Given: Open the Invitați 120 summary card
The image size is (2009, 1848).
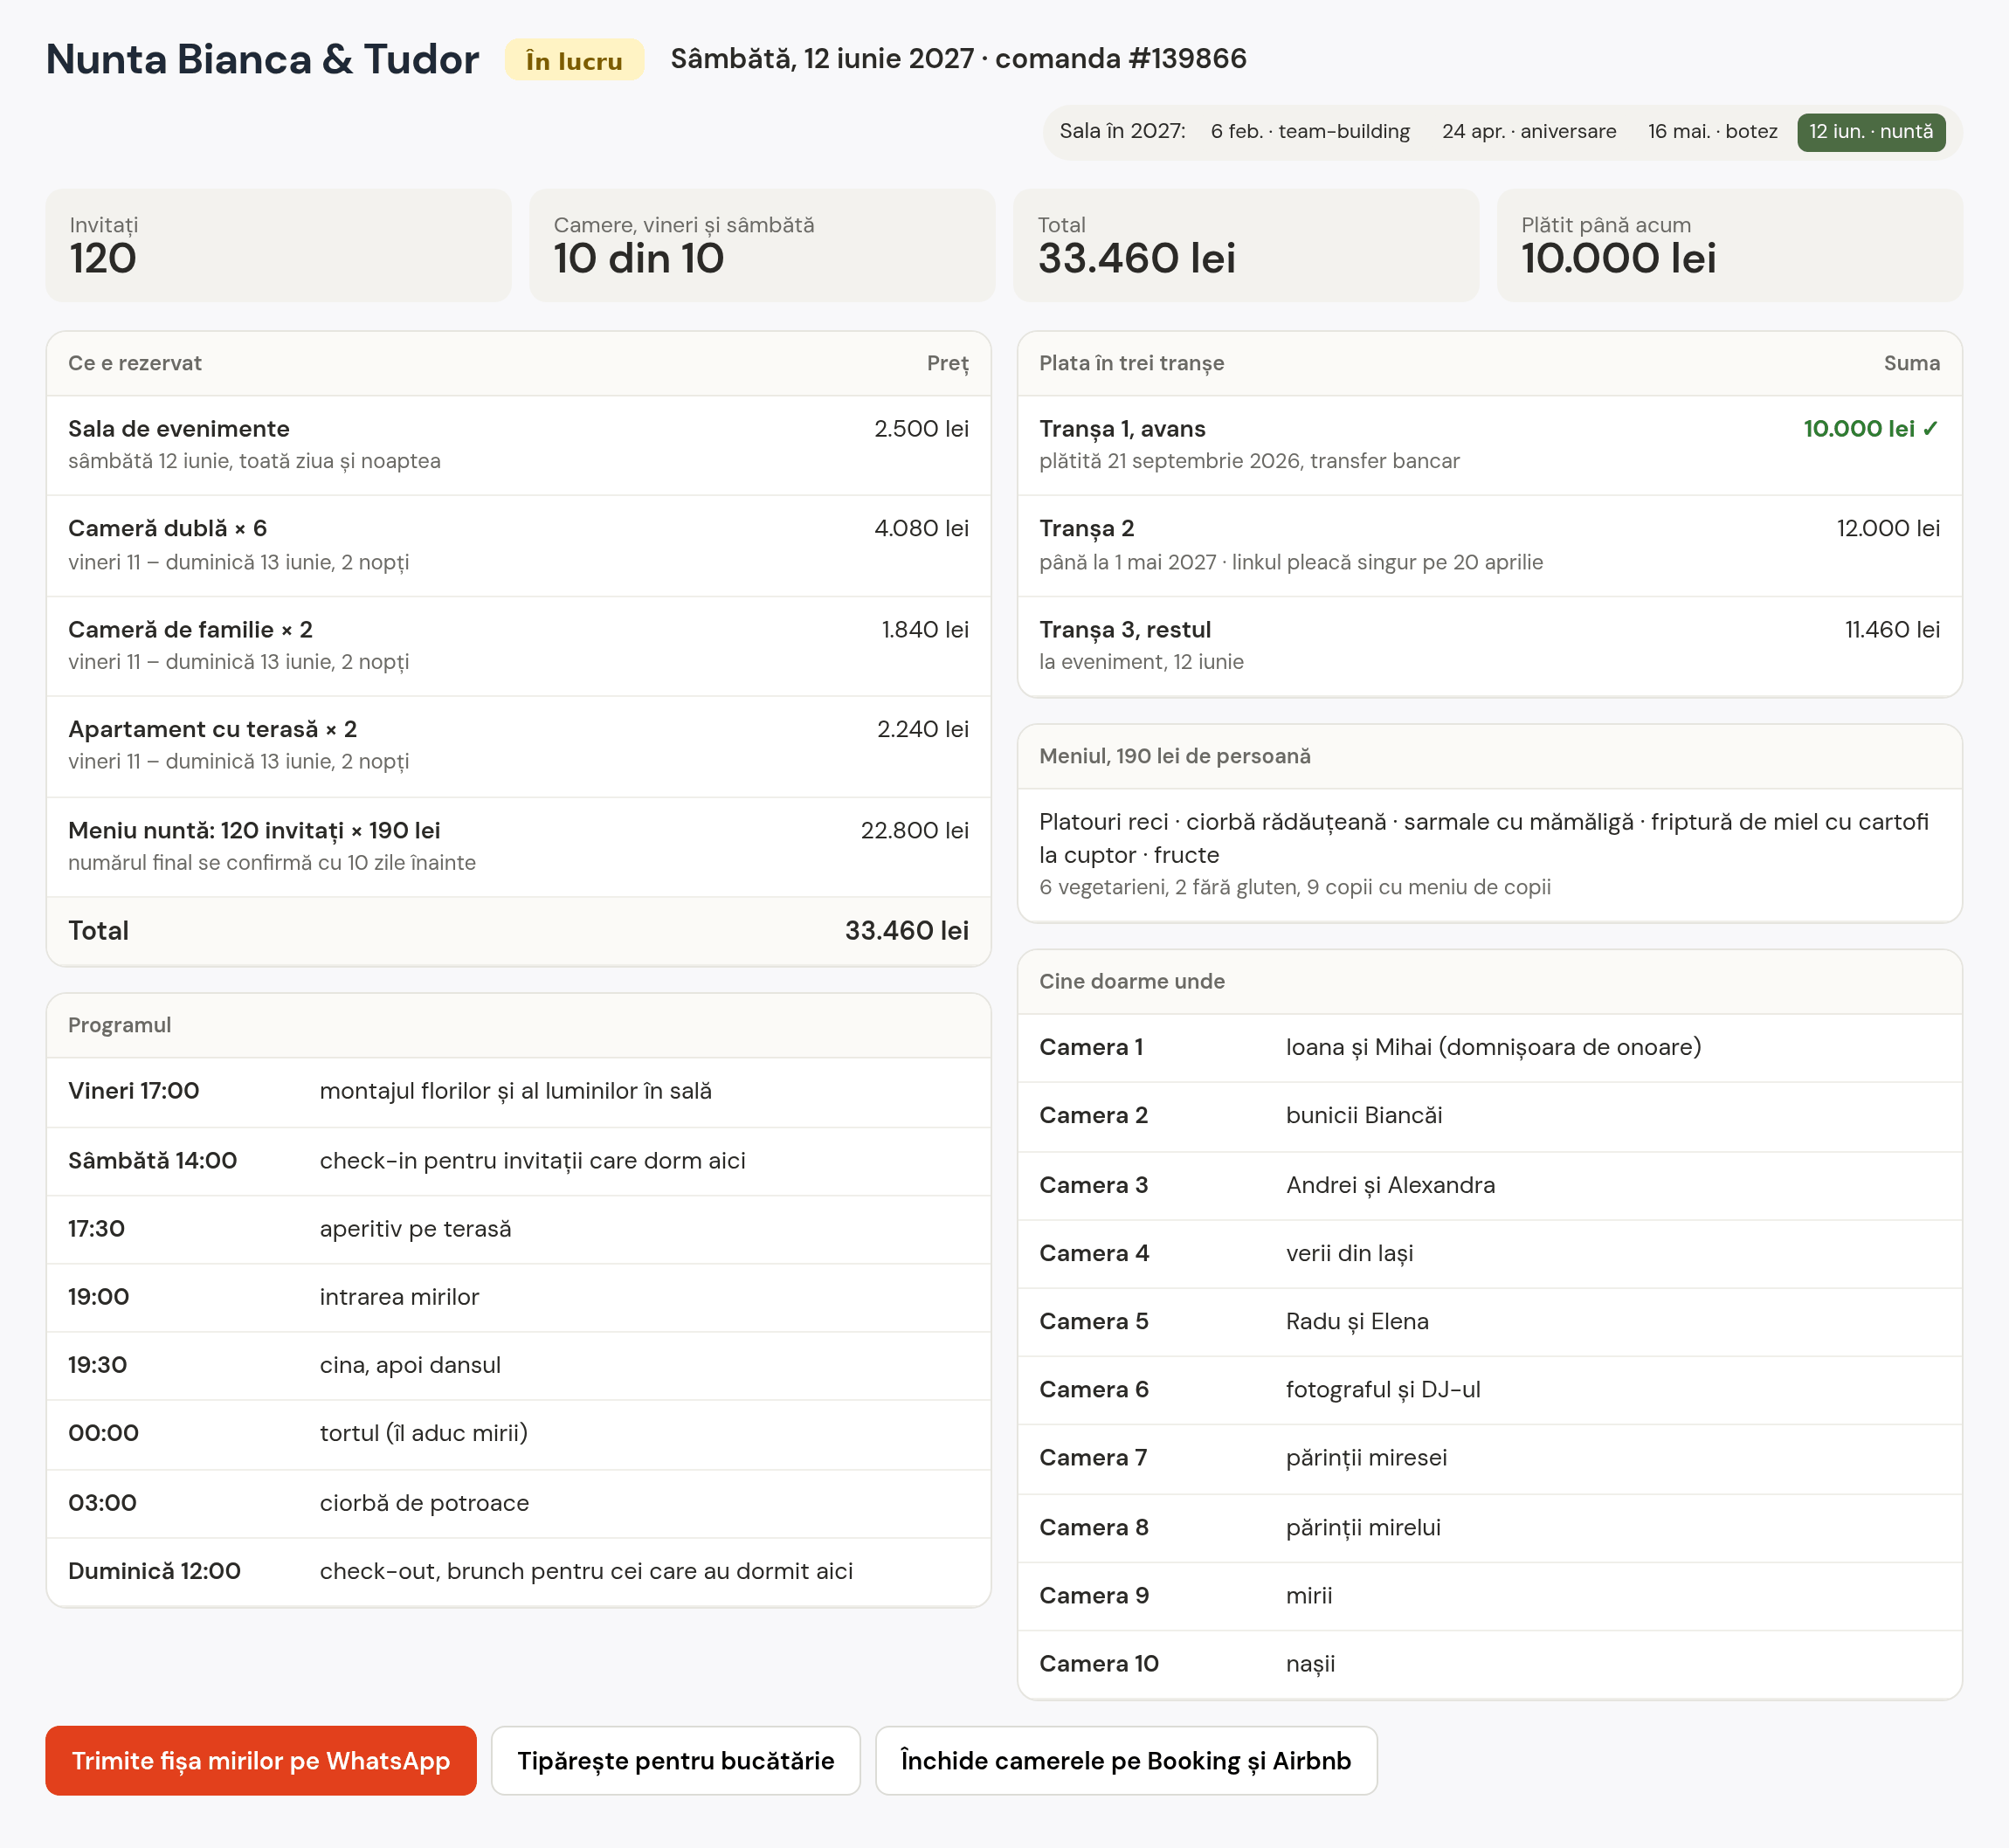Looking at the screenshot, I should [278, 245].
